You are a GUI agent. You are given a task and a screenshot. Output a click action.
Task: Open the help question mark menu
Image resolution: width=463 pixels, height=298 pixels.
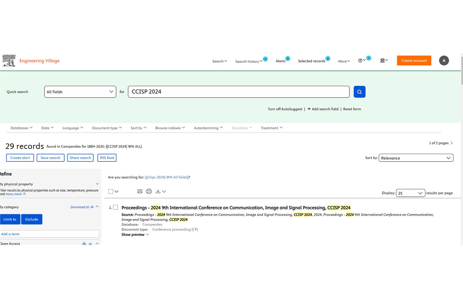pyautogui.click(x=360, y=61)
